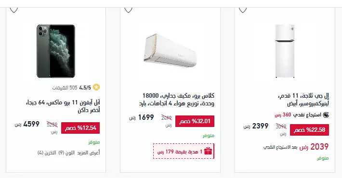Viewport: 342px width, 178px height.
Task: Expand أعرض المزيد options for iPhone
Action: pyautogui.click(x=88, y=153)
